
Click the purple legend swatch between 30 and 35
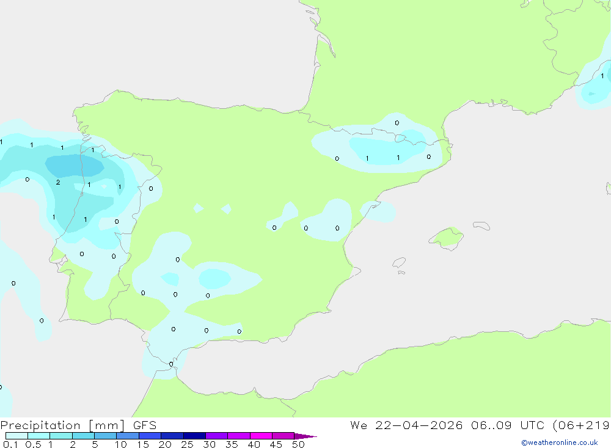(216, 436)
